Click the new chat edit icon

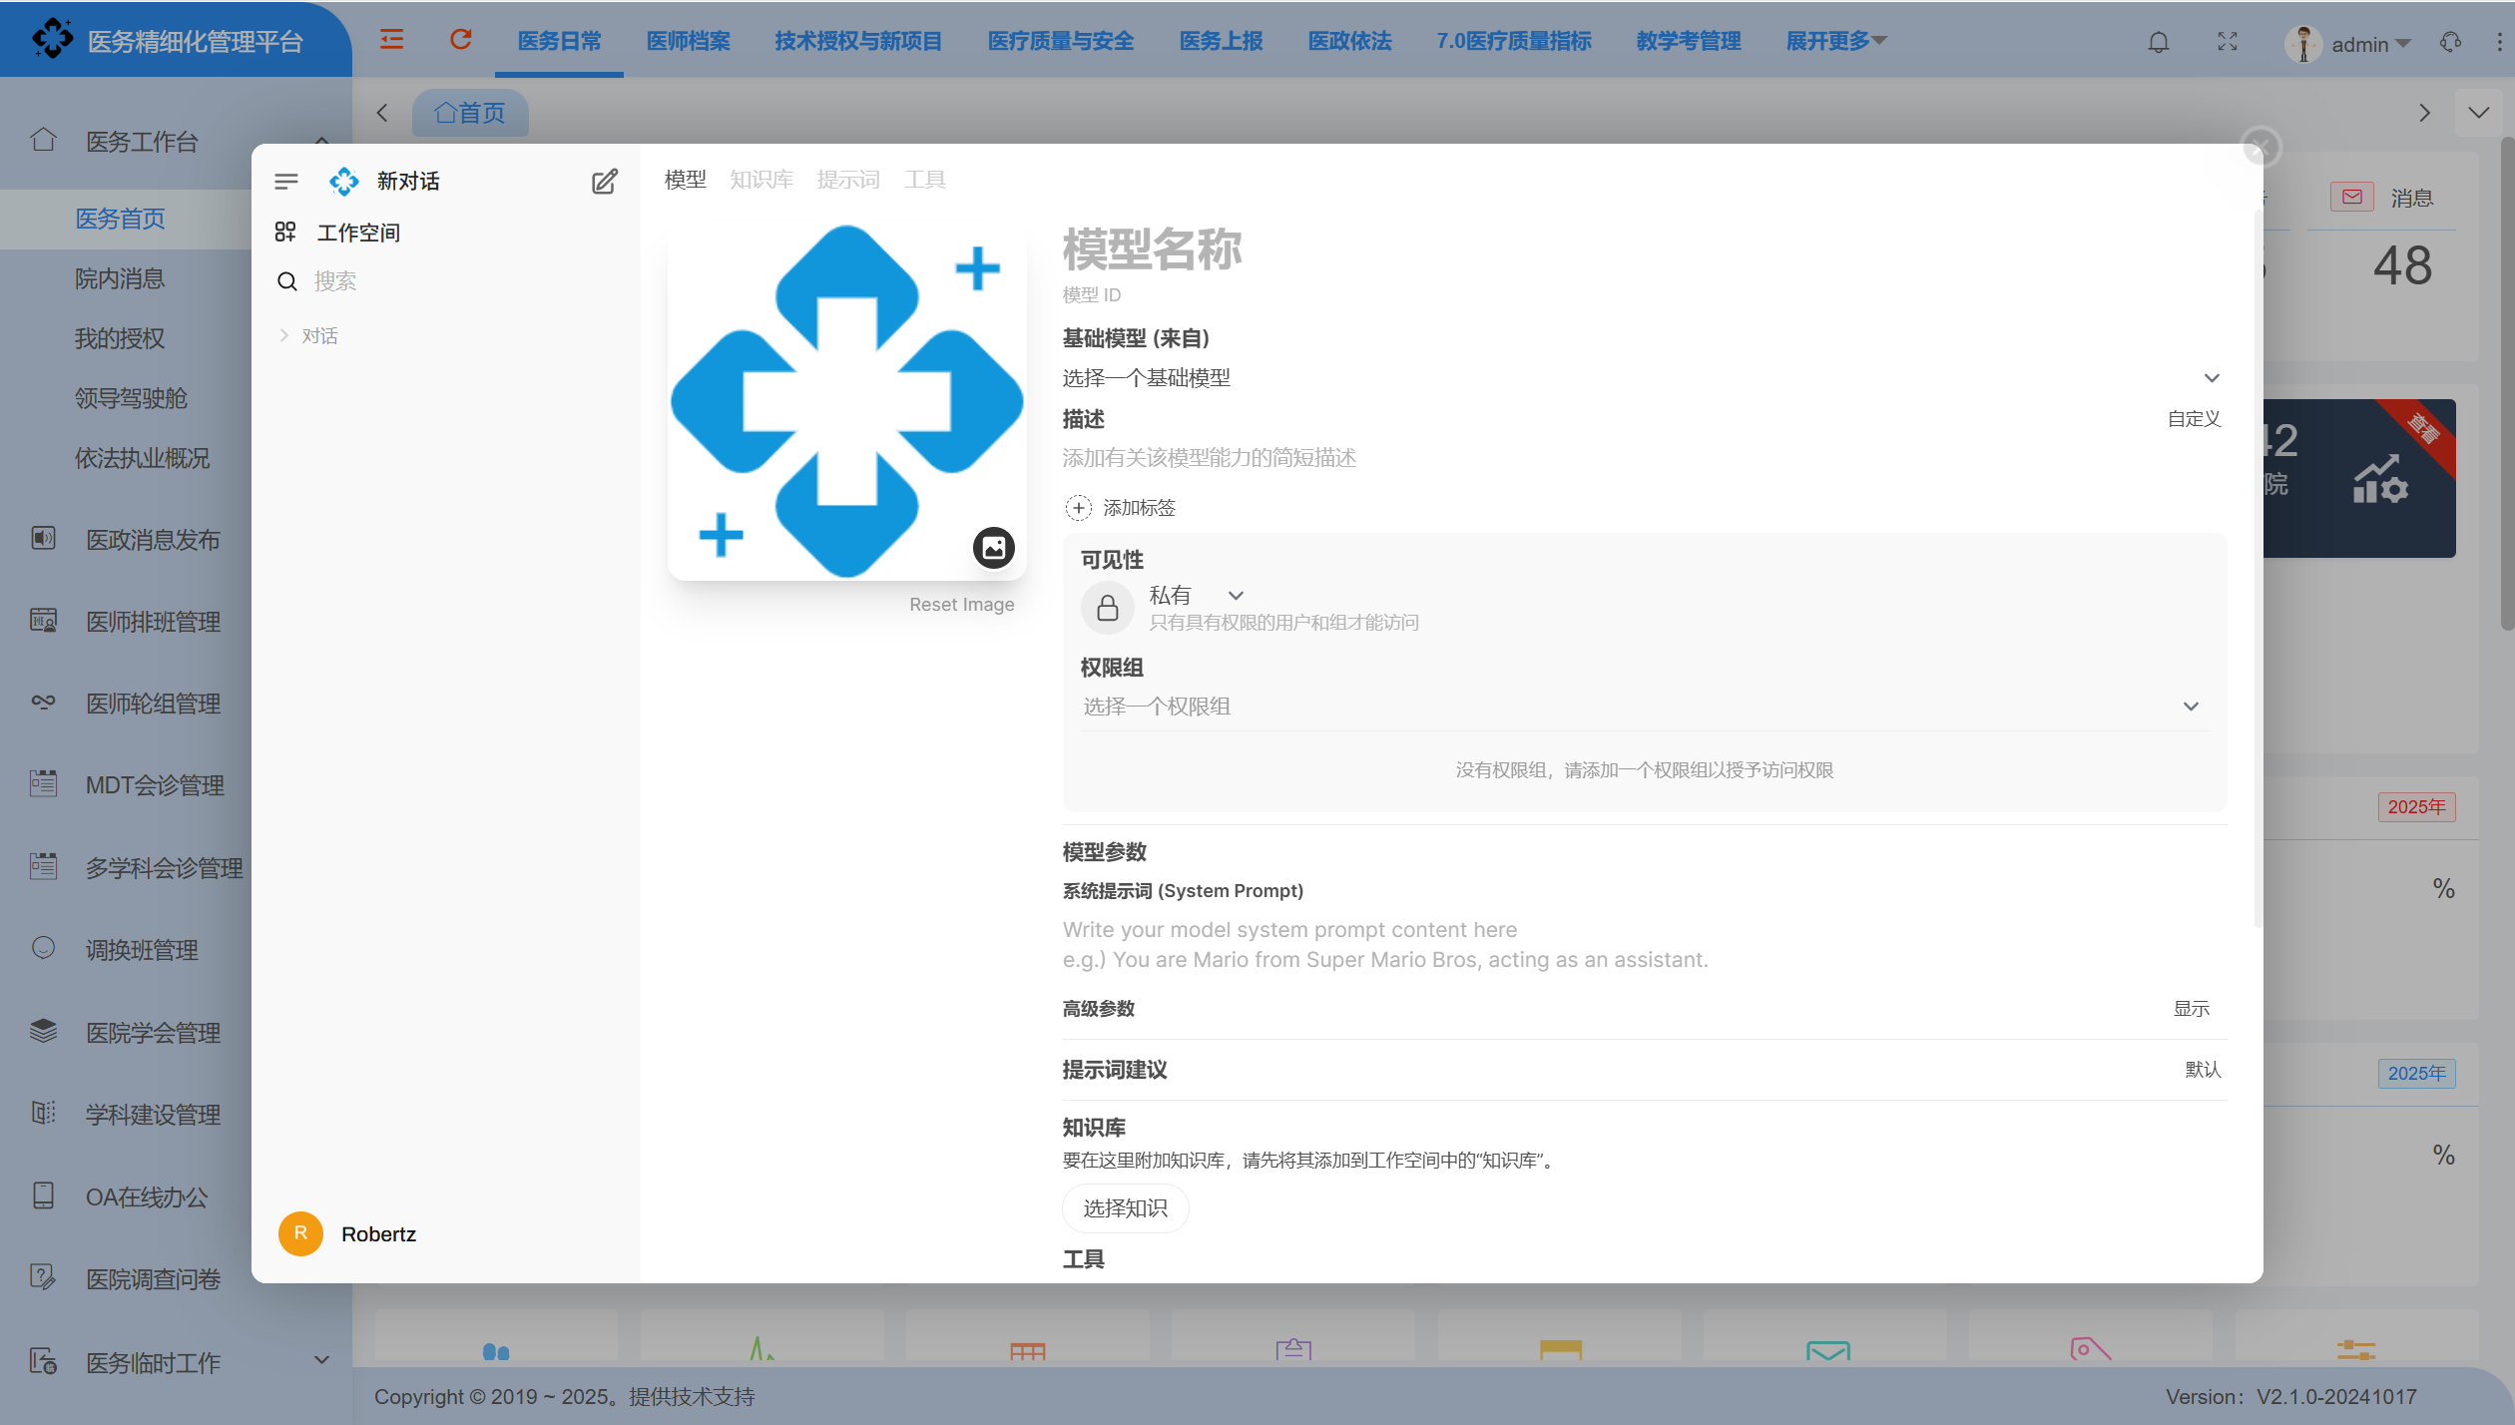pos(604,181)
